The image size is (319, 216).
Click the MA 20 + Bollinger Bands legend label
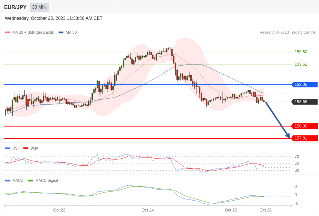click(33, 32)
